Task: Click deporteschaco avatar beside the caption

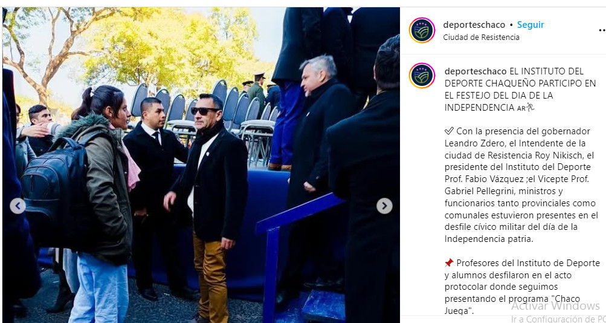Action: (422, 76)
